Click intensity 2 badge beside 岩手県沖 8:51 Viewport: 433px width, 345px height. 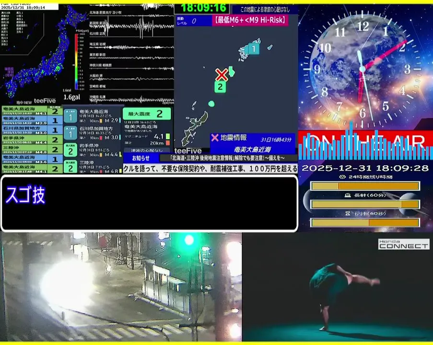[70, 150]
